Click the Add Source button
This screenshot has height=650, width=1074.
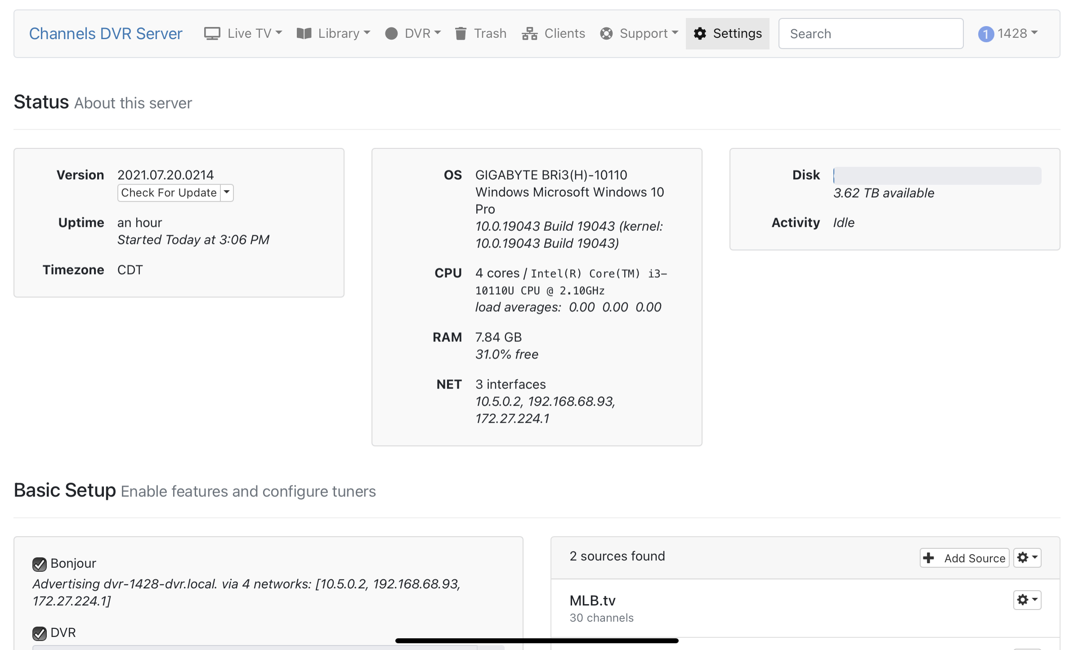tap(965, 558)
